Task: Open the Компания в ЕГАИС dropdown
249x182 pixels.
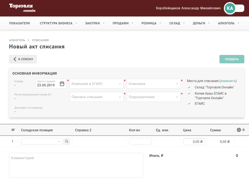Action: coord(96,84)
